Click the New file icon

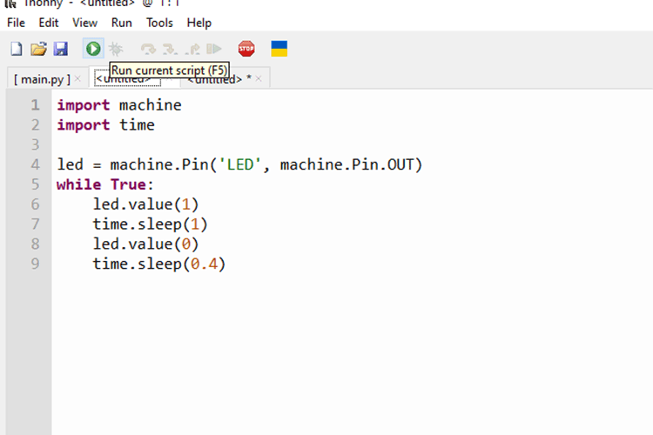pyautogui.click(x=17, y=49)
